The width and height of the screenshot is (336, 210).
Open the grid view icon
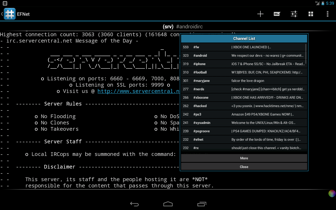click(x=311, y=14)
